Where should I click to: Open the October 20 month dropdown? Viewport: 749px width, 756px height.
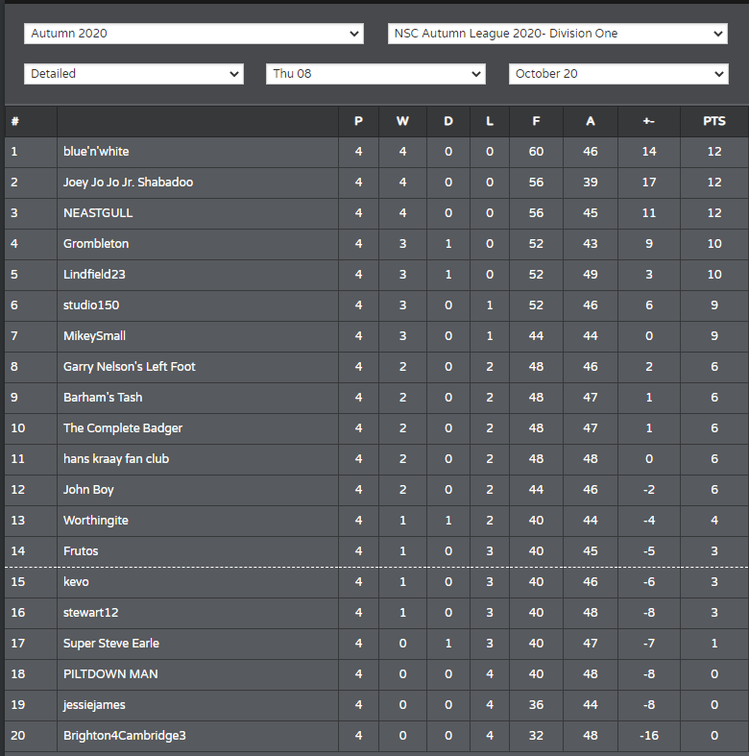pos(618,74)
